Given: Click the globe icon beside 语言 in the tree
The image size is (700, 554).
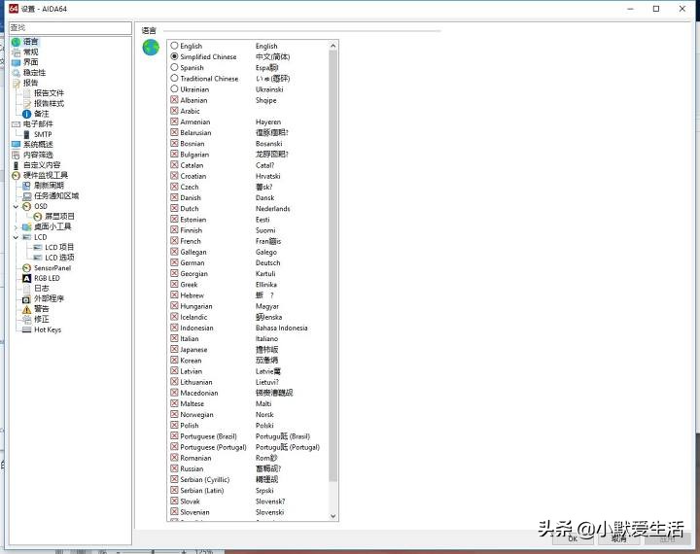Looking at the screenshot, I should [x=17, y=42].
